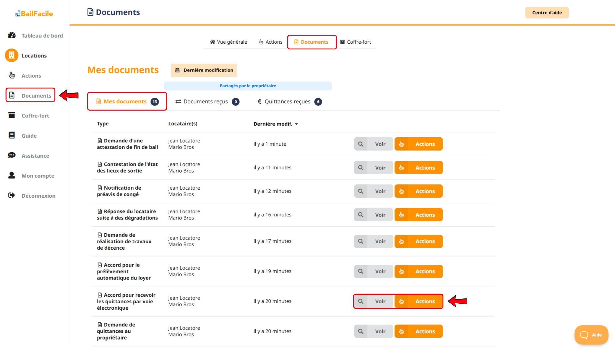Image resolution: width=615 pixels, height=349 pixels.
Task: Click Voir for Réponse du locataire document
Action: point(380,215)
